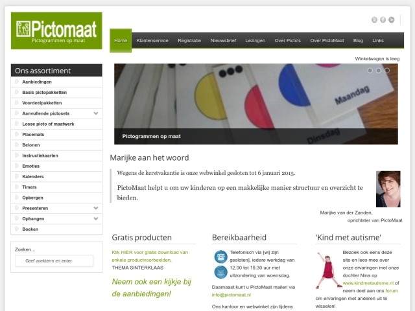Focus the Zoeken search field
Viewport: 415px width, 311px height.
(x=54, y=260)
